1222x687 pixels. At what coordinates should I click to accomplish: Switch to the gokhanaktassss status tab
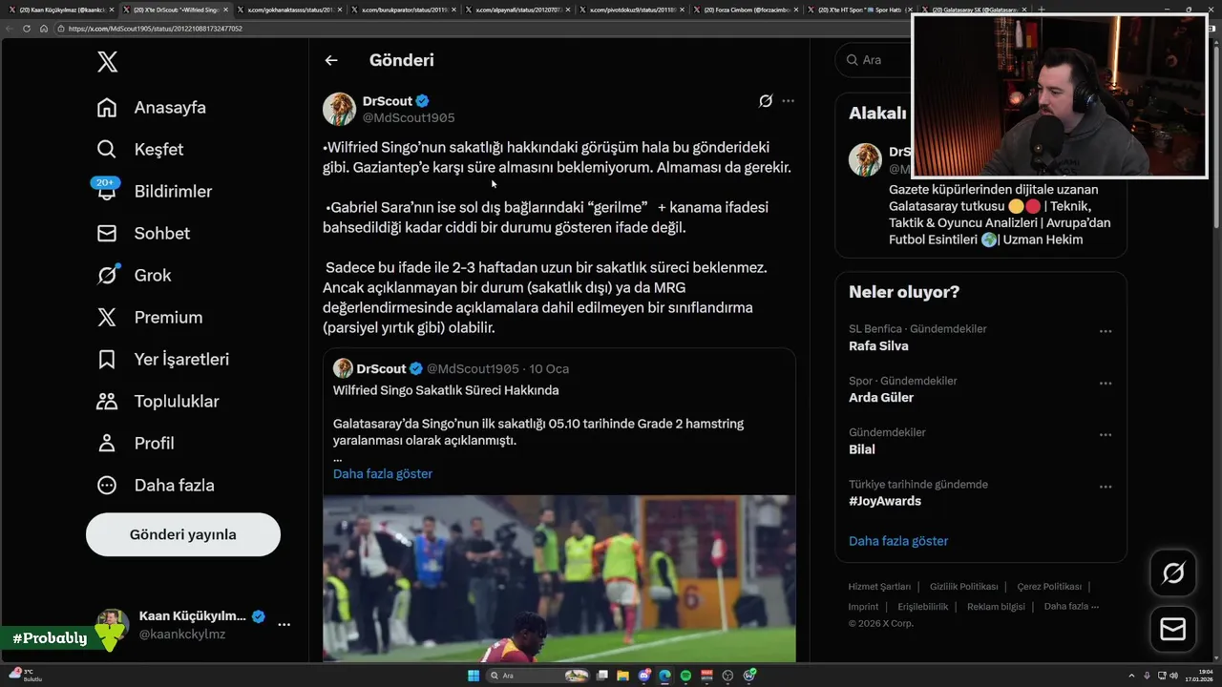point(289,10)
